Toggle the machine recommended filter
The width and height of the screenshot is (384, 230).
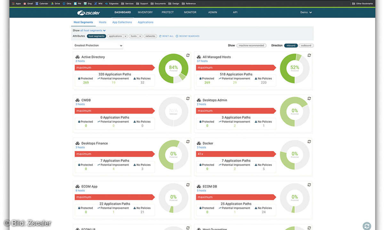click(x=252, y=45)
